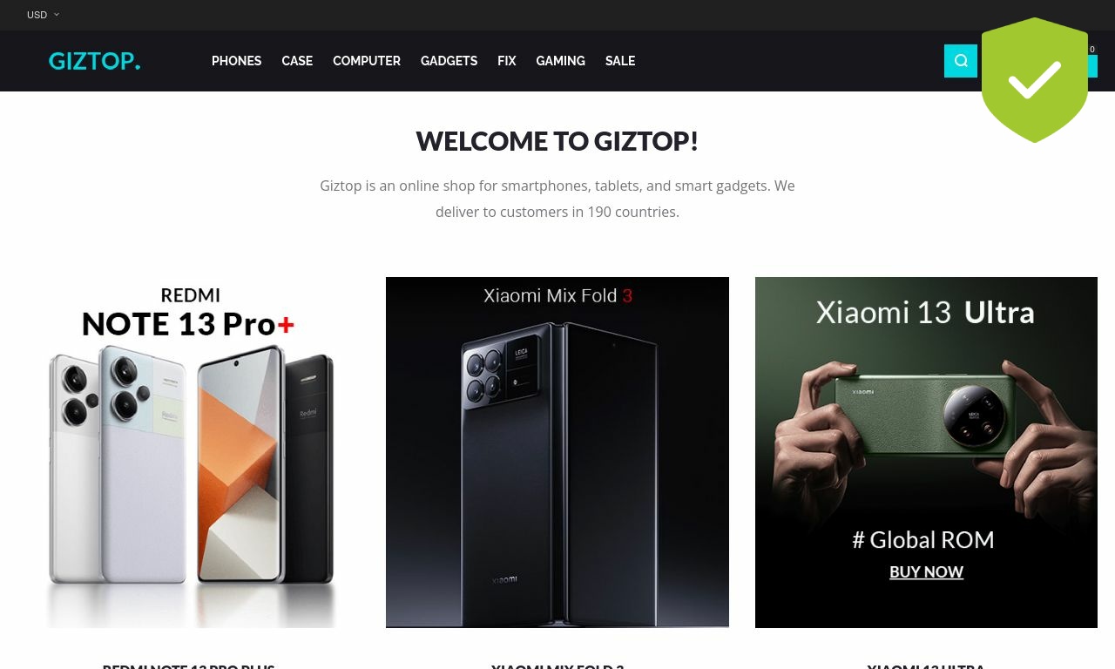This screenshot has width=1115, height=669.
Task: Click the green shield checkmark badge
Action: click(x=1035, y=80)
